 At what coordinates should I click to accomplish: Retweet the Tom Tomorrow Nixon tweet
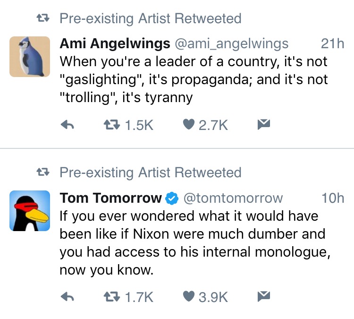point(128,297)
